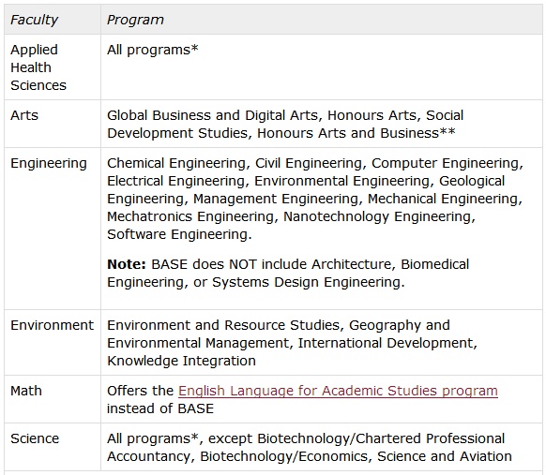Click the bold Note: label

pos(127,264)
